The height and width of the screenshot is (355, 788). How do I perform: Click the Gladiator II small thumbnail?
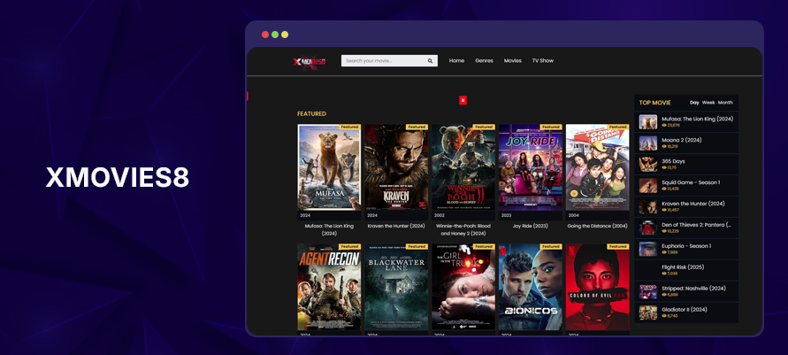(x=647, y=313)
